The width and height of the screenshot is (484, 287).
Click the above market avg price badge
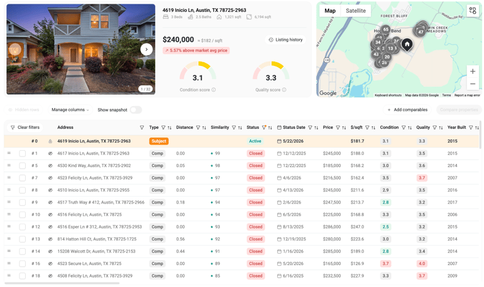(196, 51)
